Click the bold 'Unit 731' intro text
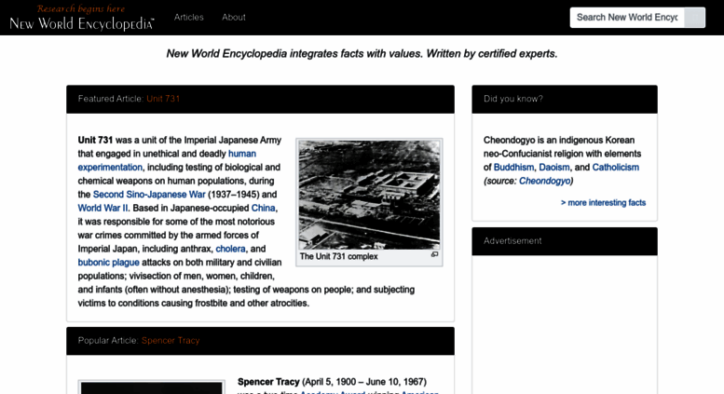The height and width of the screenshot is (394, 724). [95, 141]
